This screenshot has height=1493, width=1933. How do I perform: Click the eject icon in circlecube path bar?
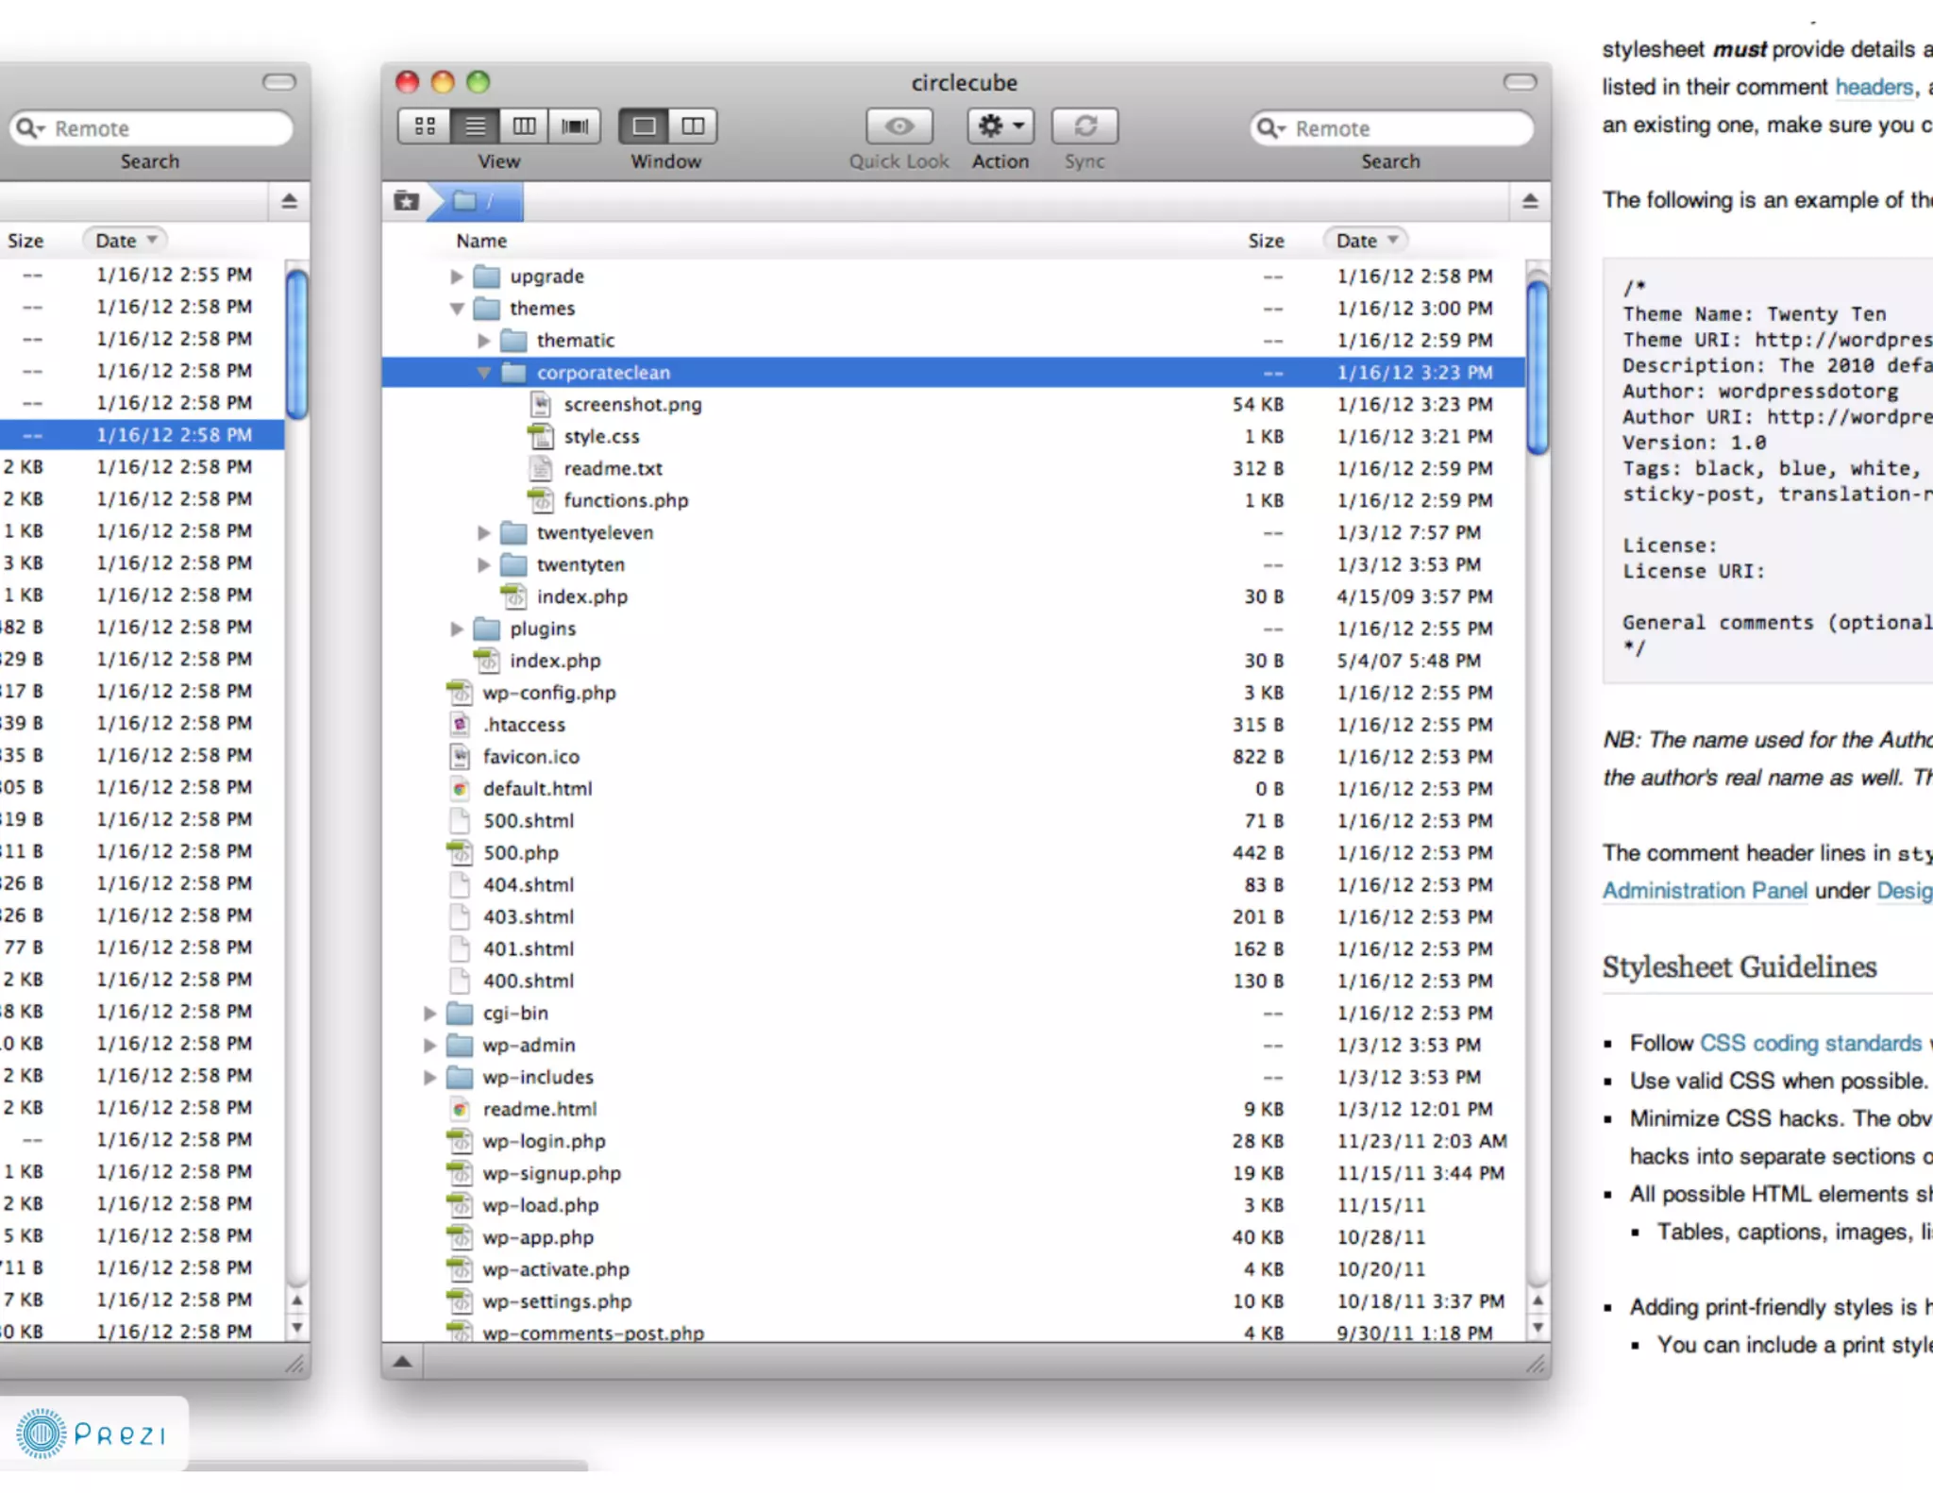[x=1530, y=201]
